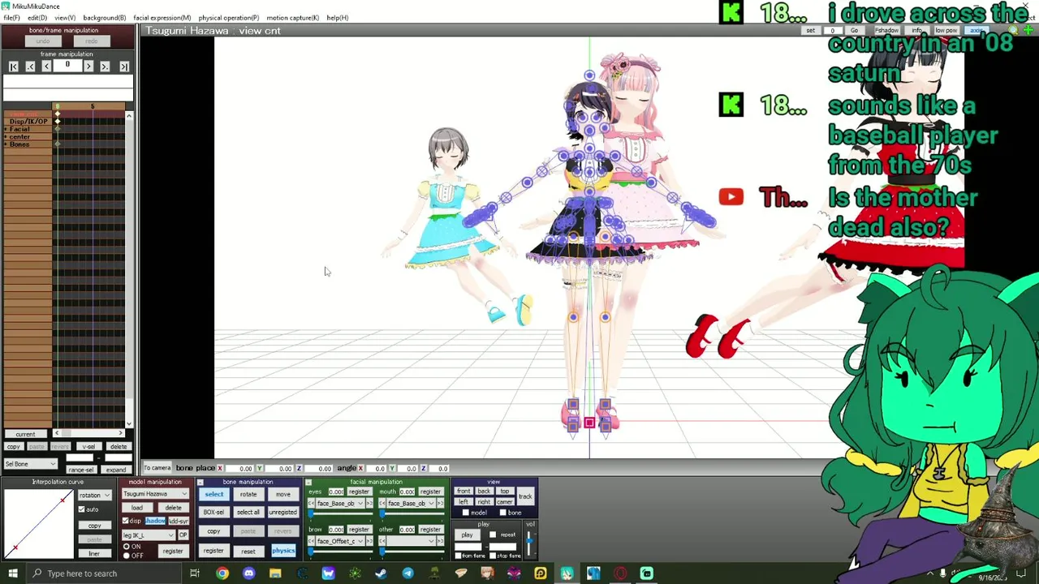Open File Explorer from taskbar

coord(275,573)
